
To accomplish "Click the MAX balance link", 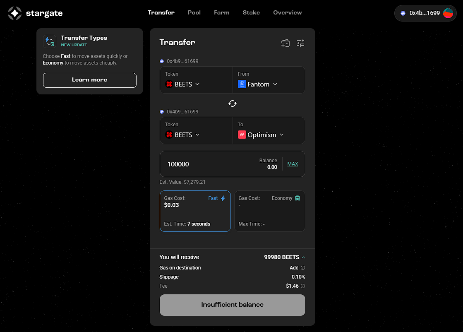I will point(293,164).
